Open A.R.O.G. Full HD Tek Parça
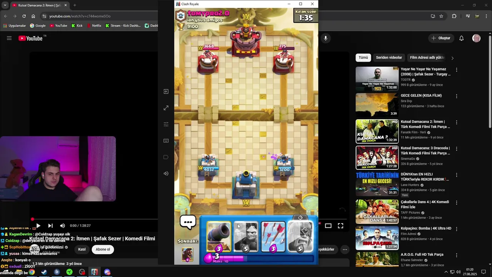 422,255
